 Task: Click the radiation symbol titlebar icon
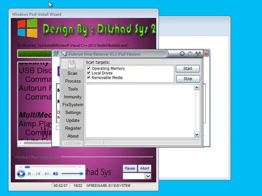pyautogui.click(x=198, y=54)
